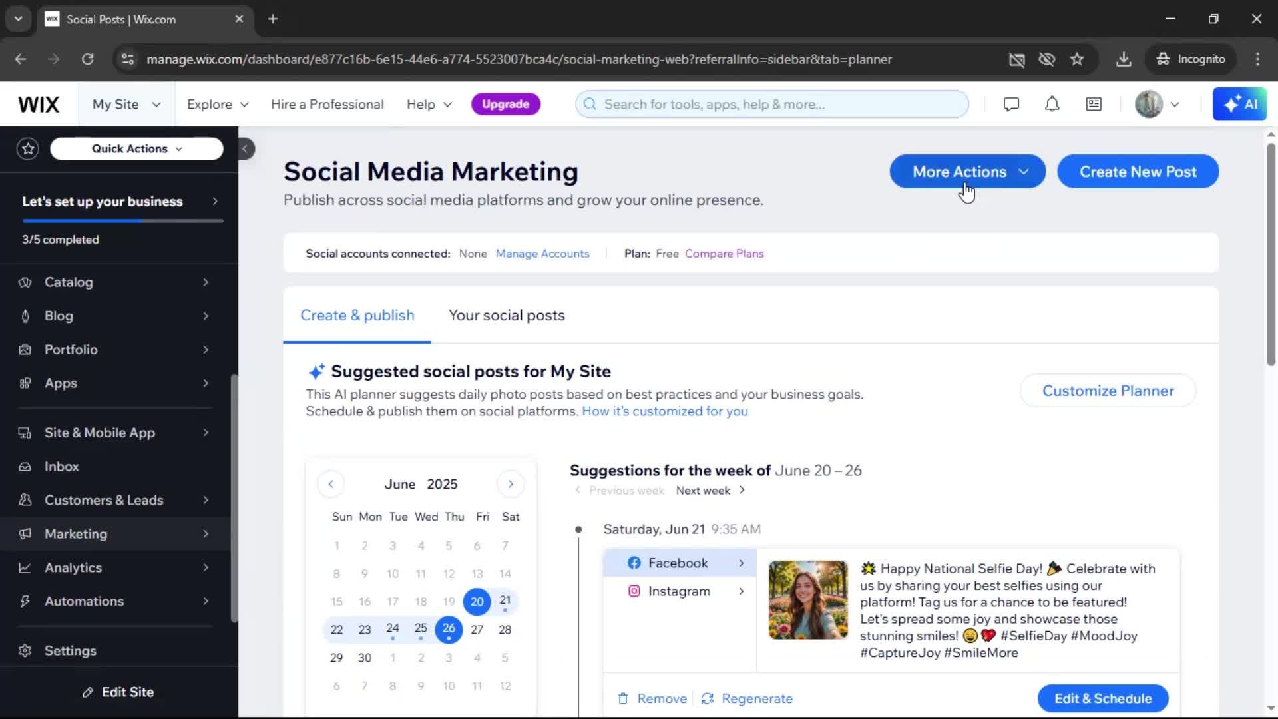Open the AI assistant button
This screenshot has height=719, width=1278.
pos(1239,104)
